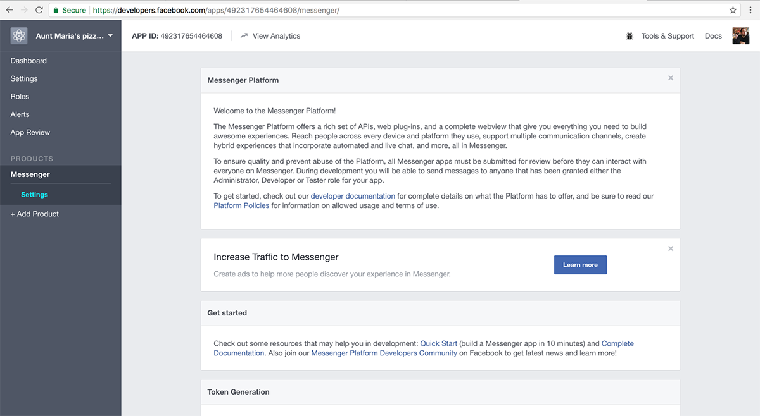760x416 pixels.
Task: Dismiss the Messenger Platform panel
Action: (x=671, y=78)
